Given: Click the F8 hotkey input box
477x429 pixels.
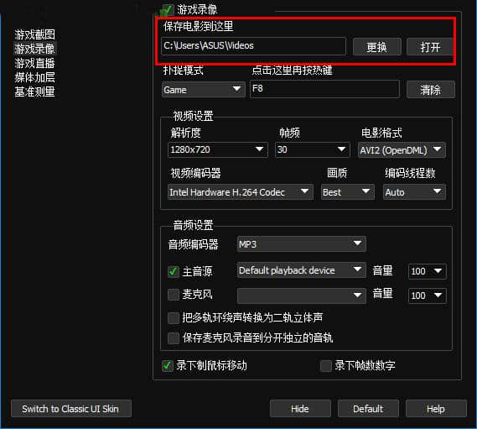Looking at the screenshot, I should pos(324,89).
